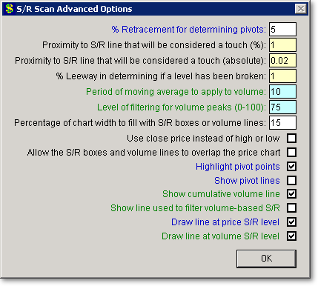Screen dimensions: 318x286
Task: Disable Show cumulative volume line
Action: (x=291, y=194)
